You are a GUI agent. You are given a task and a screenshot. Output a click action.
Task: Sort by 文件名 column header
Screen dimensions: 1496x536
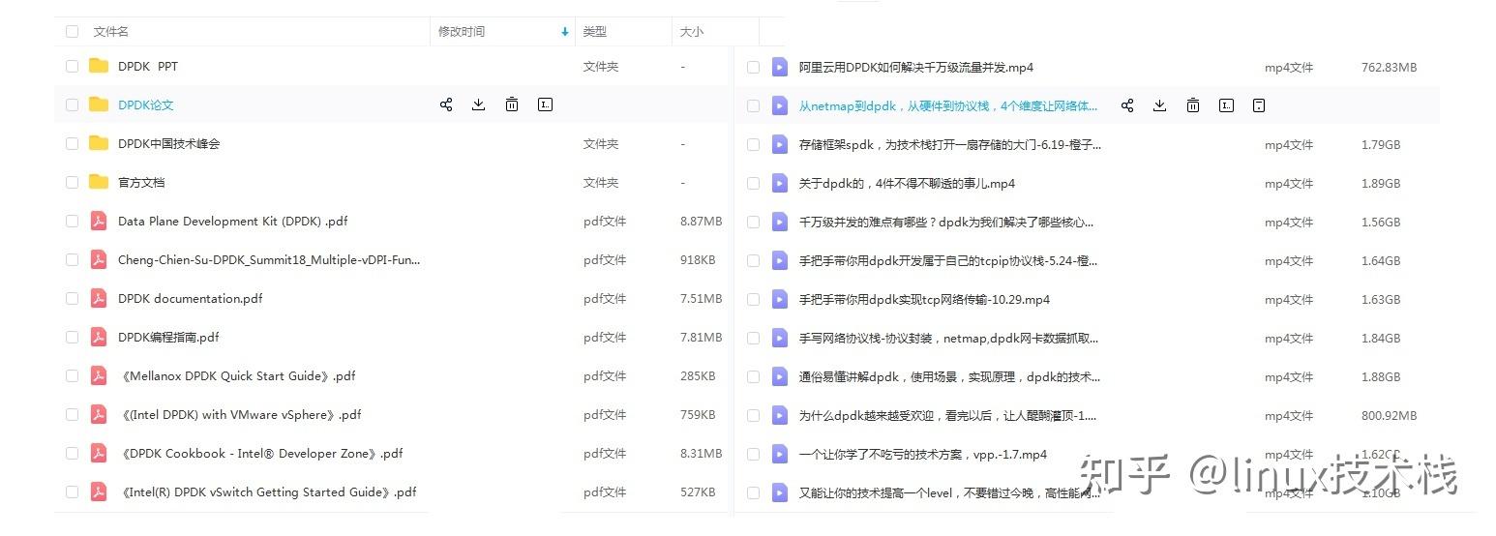point(111,31)
